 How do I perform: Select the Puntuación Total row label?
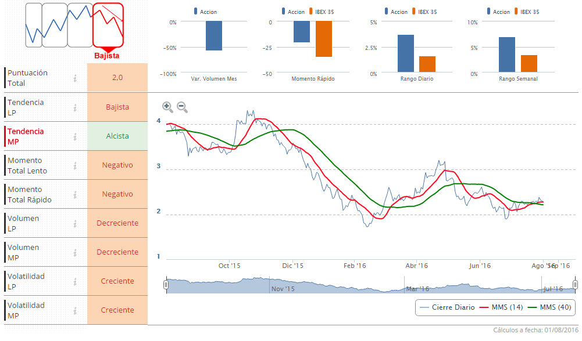28,78
